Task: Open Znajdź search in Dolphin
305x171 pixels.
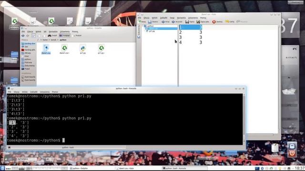Action: tap(52, 36)
